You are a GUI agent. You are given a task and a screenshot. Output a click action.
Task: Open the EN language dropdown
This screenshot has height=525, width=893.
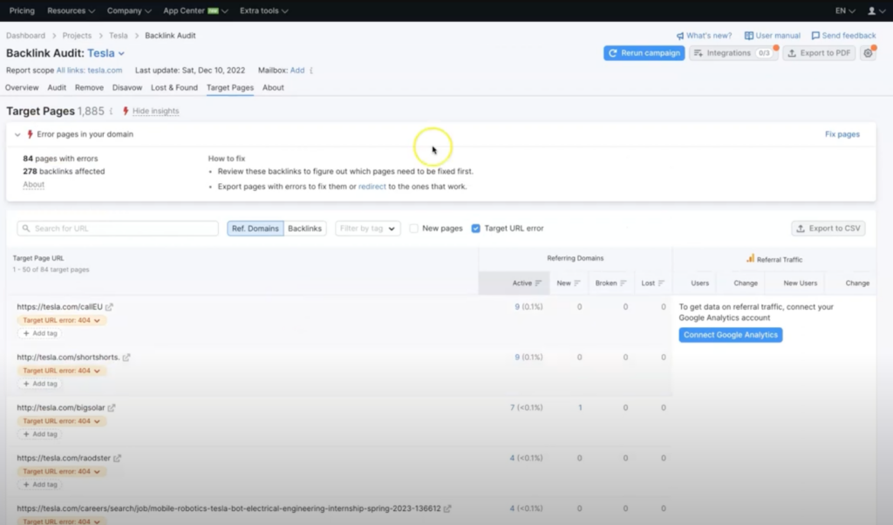(845, 10)
